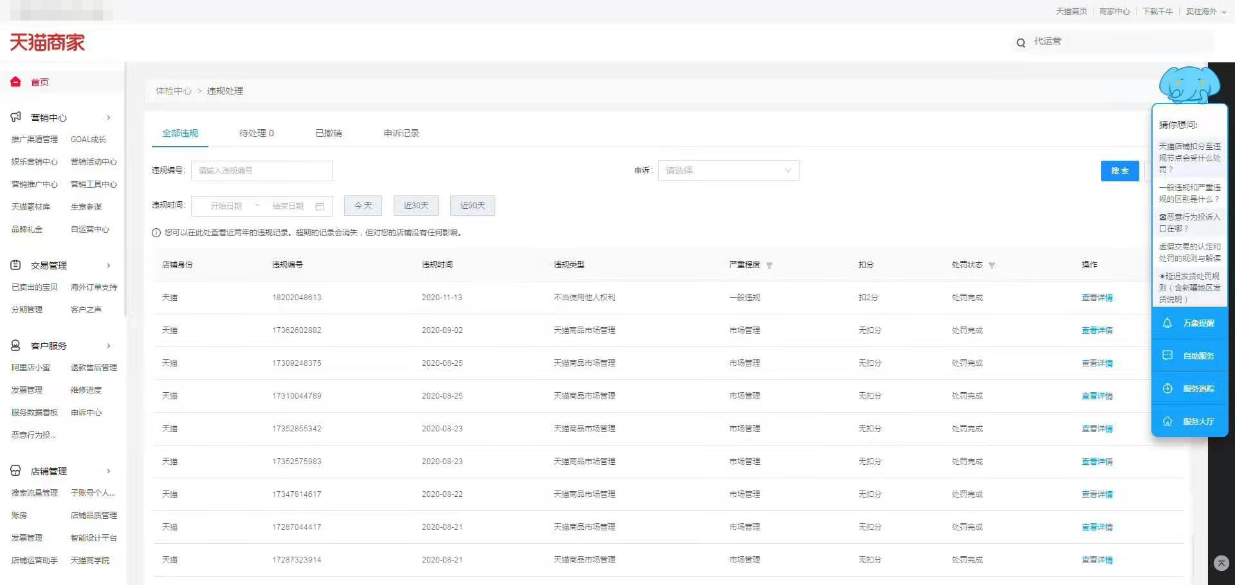Click the 2020-11-13 violation date cell
The image size is (1235, 585).
(x=442, y=298)
